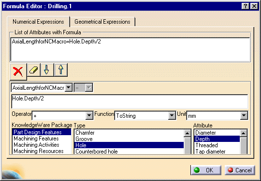Pick Tap diameter in Attribute list
This screenshot has height=181, width=261.
click(217, 152)
